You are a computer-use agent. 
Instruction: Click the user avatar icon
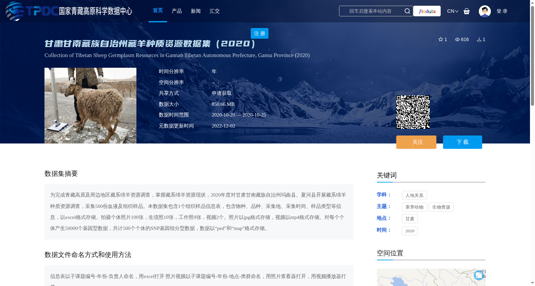click(x=485, y=11)
